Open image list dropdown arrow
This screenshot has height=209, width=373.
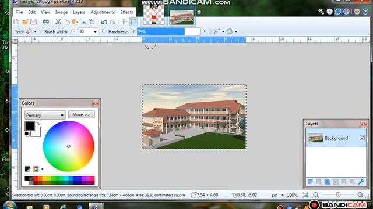click(199, 12)
